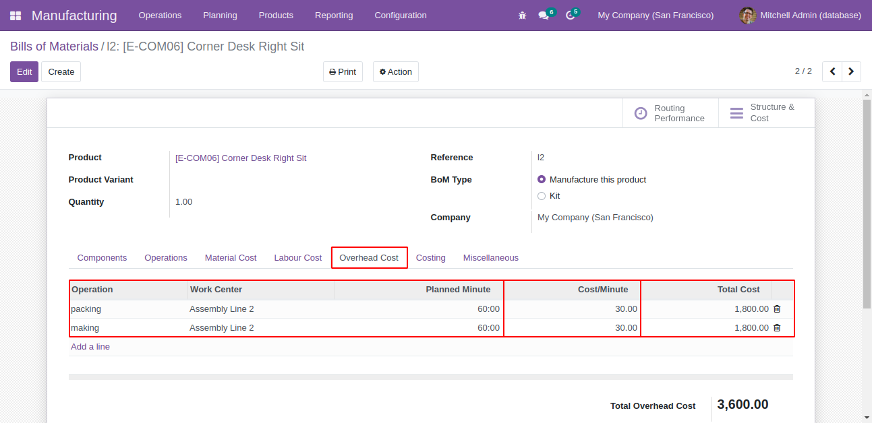Click 1,800.00 total cost in making row
Image resolution: width=872 pixels, height=423 pixels.
751,328
